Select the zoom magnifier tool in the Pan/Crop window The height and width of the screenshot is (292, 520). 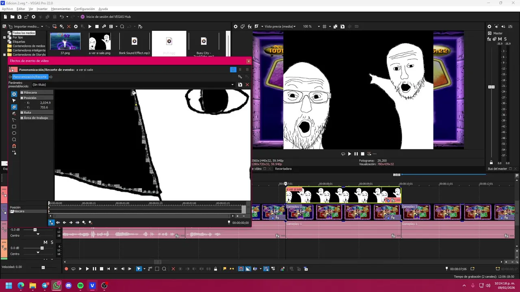click(x=14, y=140)
